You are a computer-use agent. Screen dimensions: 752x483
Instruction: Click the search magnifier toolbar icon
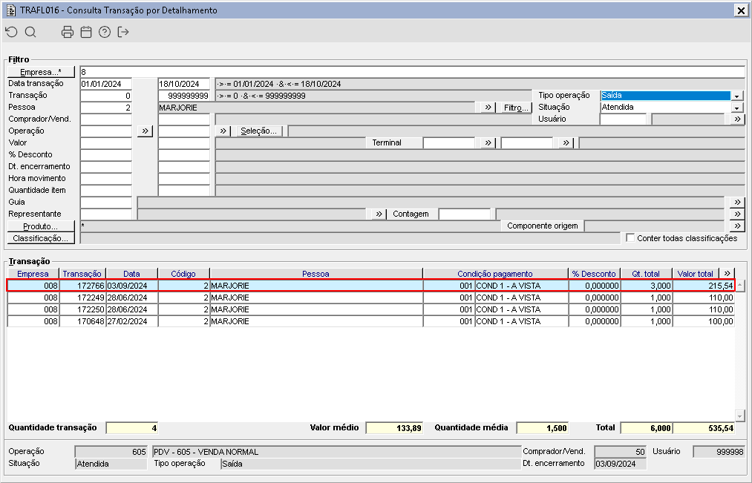(x=30, y=32)
